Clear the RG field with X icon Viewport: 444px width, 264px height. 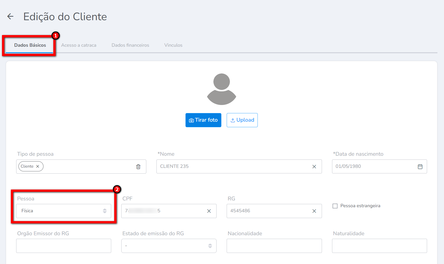[314, 211]
